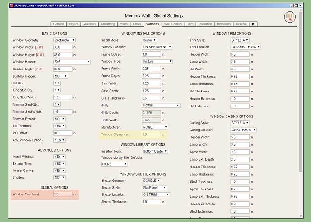This screenshot has height=222, width=311.
Task: Click the Frame Width input field
Action: [x=151, y=69]
